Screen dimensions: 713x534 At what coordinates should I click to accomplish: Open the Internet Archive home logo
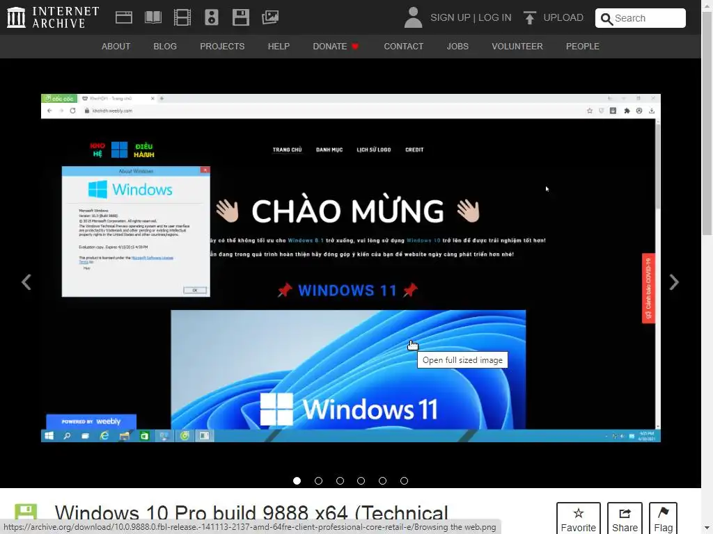pos(53,17)
